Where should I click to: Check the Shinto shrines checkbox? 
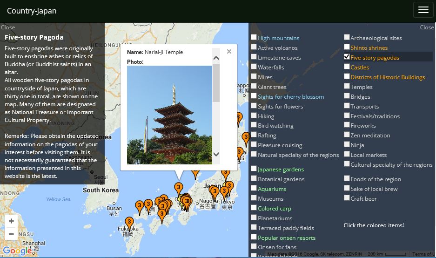[347, 47]
